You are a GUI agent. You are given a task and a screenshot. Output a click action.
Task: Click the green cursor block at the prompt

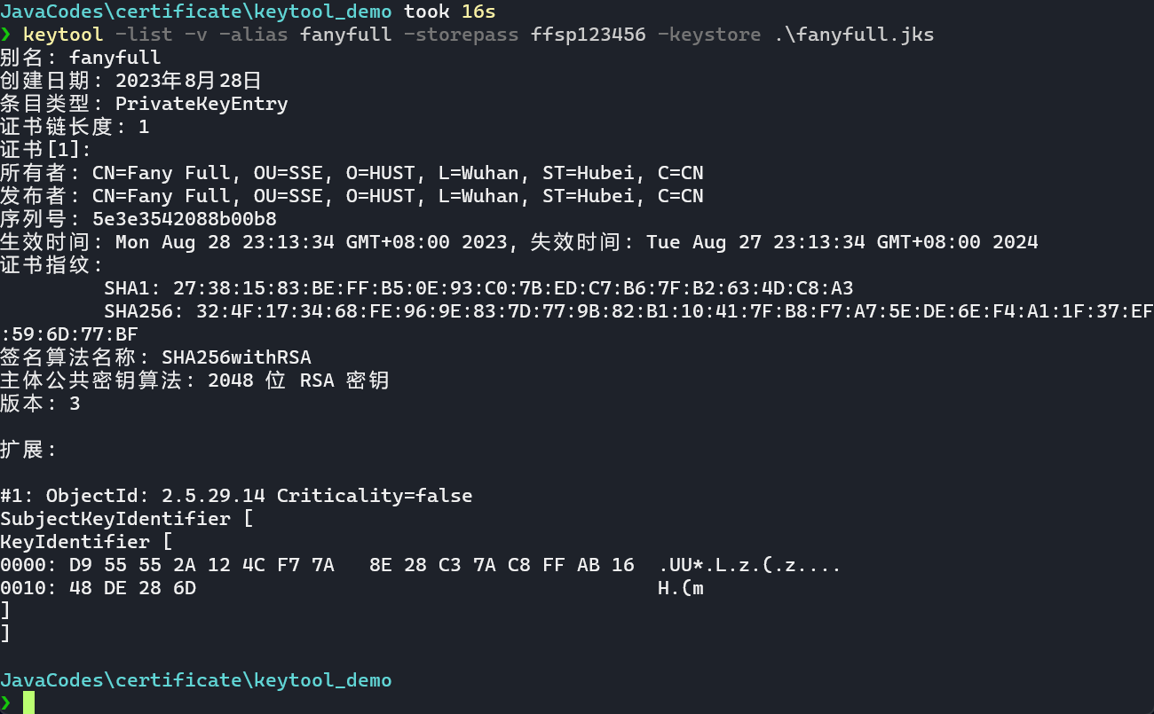pos(29,702)
